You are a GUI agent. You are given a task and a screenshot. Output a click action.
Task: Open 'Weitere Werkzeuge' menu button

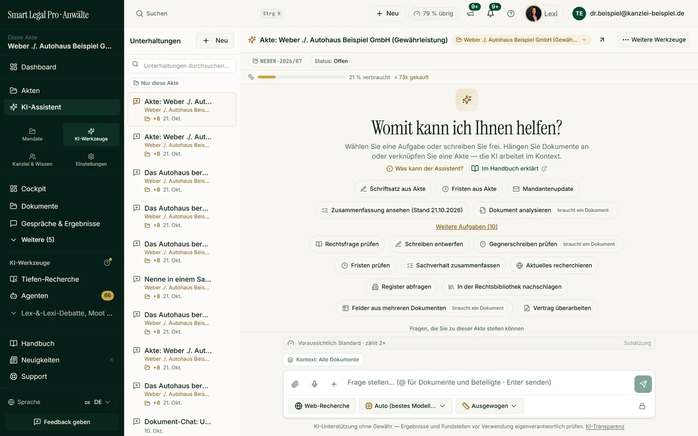[654, 40]
